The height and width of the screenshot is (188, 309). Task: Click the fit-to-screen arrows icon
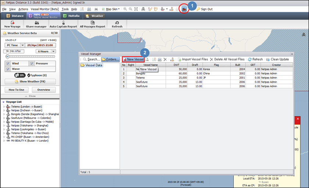click(x=136, y=9)
